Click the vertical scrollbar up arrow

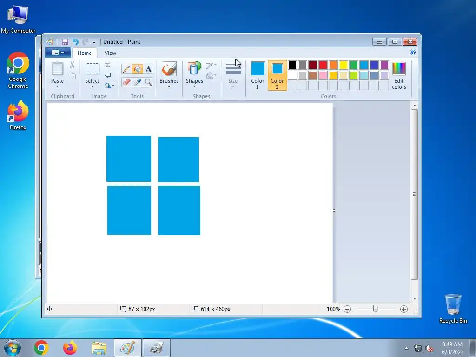[x=415, y=106]
